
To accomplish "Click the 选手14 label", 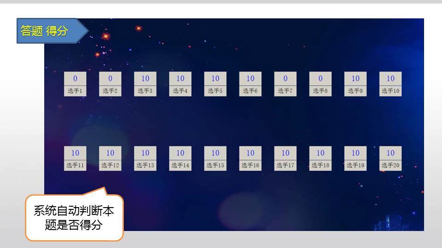I will click(x=180, y=165).
